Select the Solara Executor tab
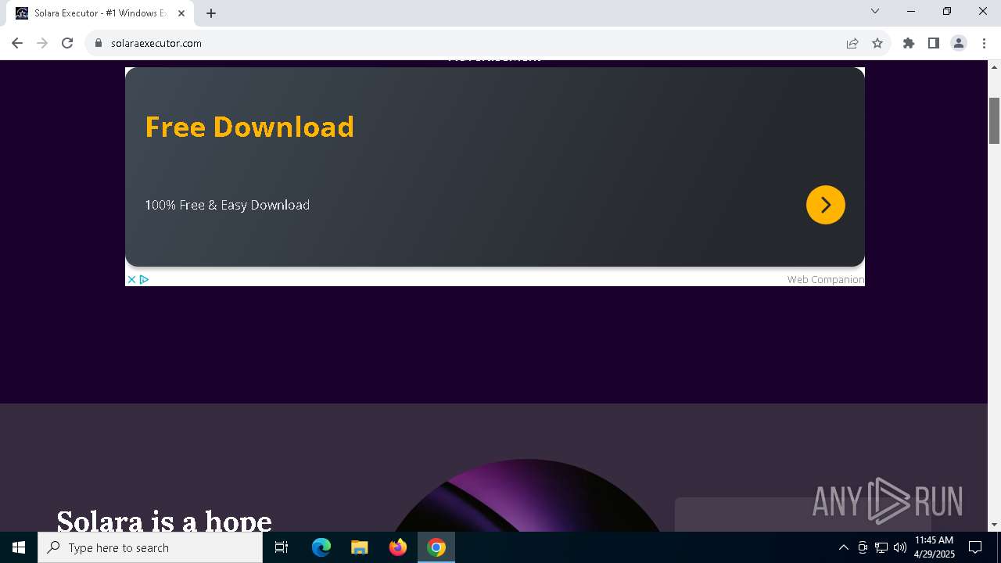The width and height of the screenshot is (1001, 563). 100,13
